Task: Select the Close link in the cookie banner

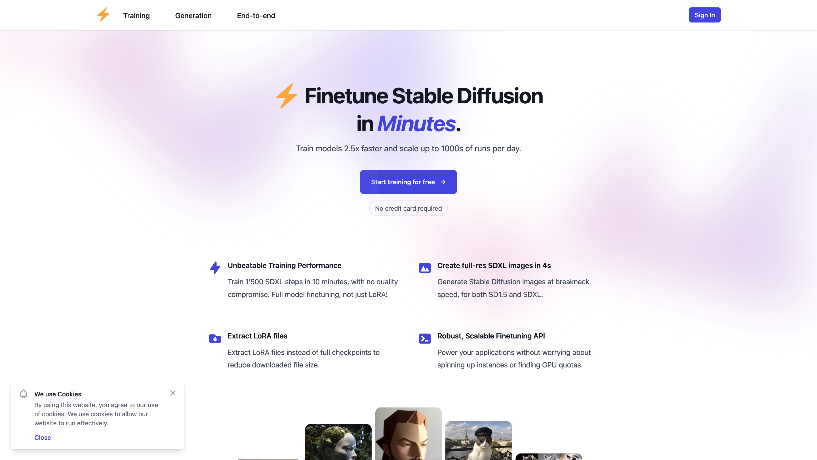Action: [42, 437]
